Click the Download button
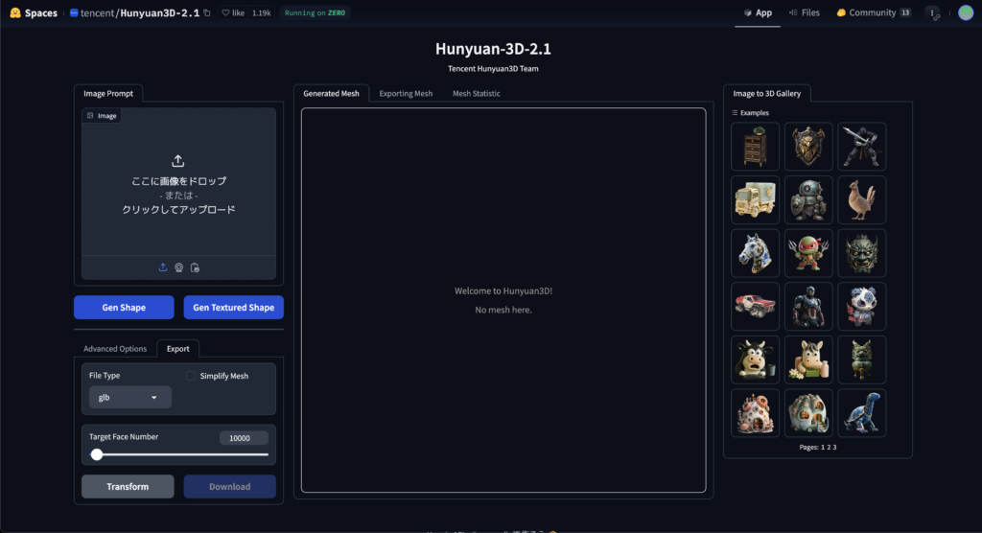The height and width of the screenshot is (533, 982). click(230, 487)
